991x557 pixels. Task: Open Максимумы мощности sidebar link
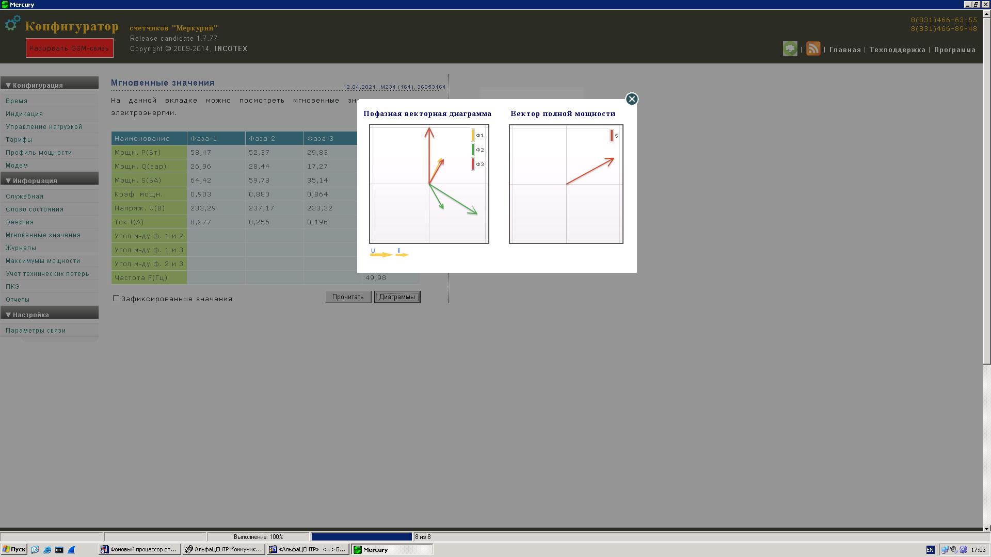click(x=43, y=261)
